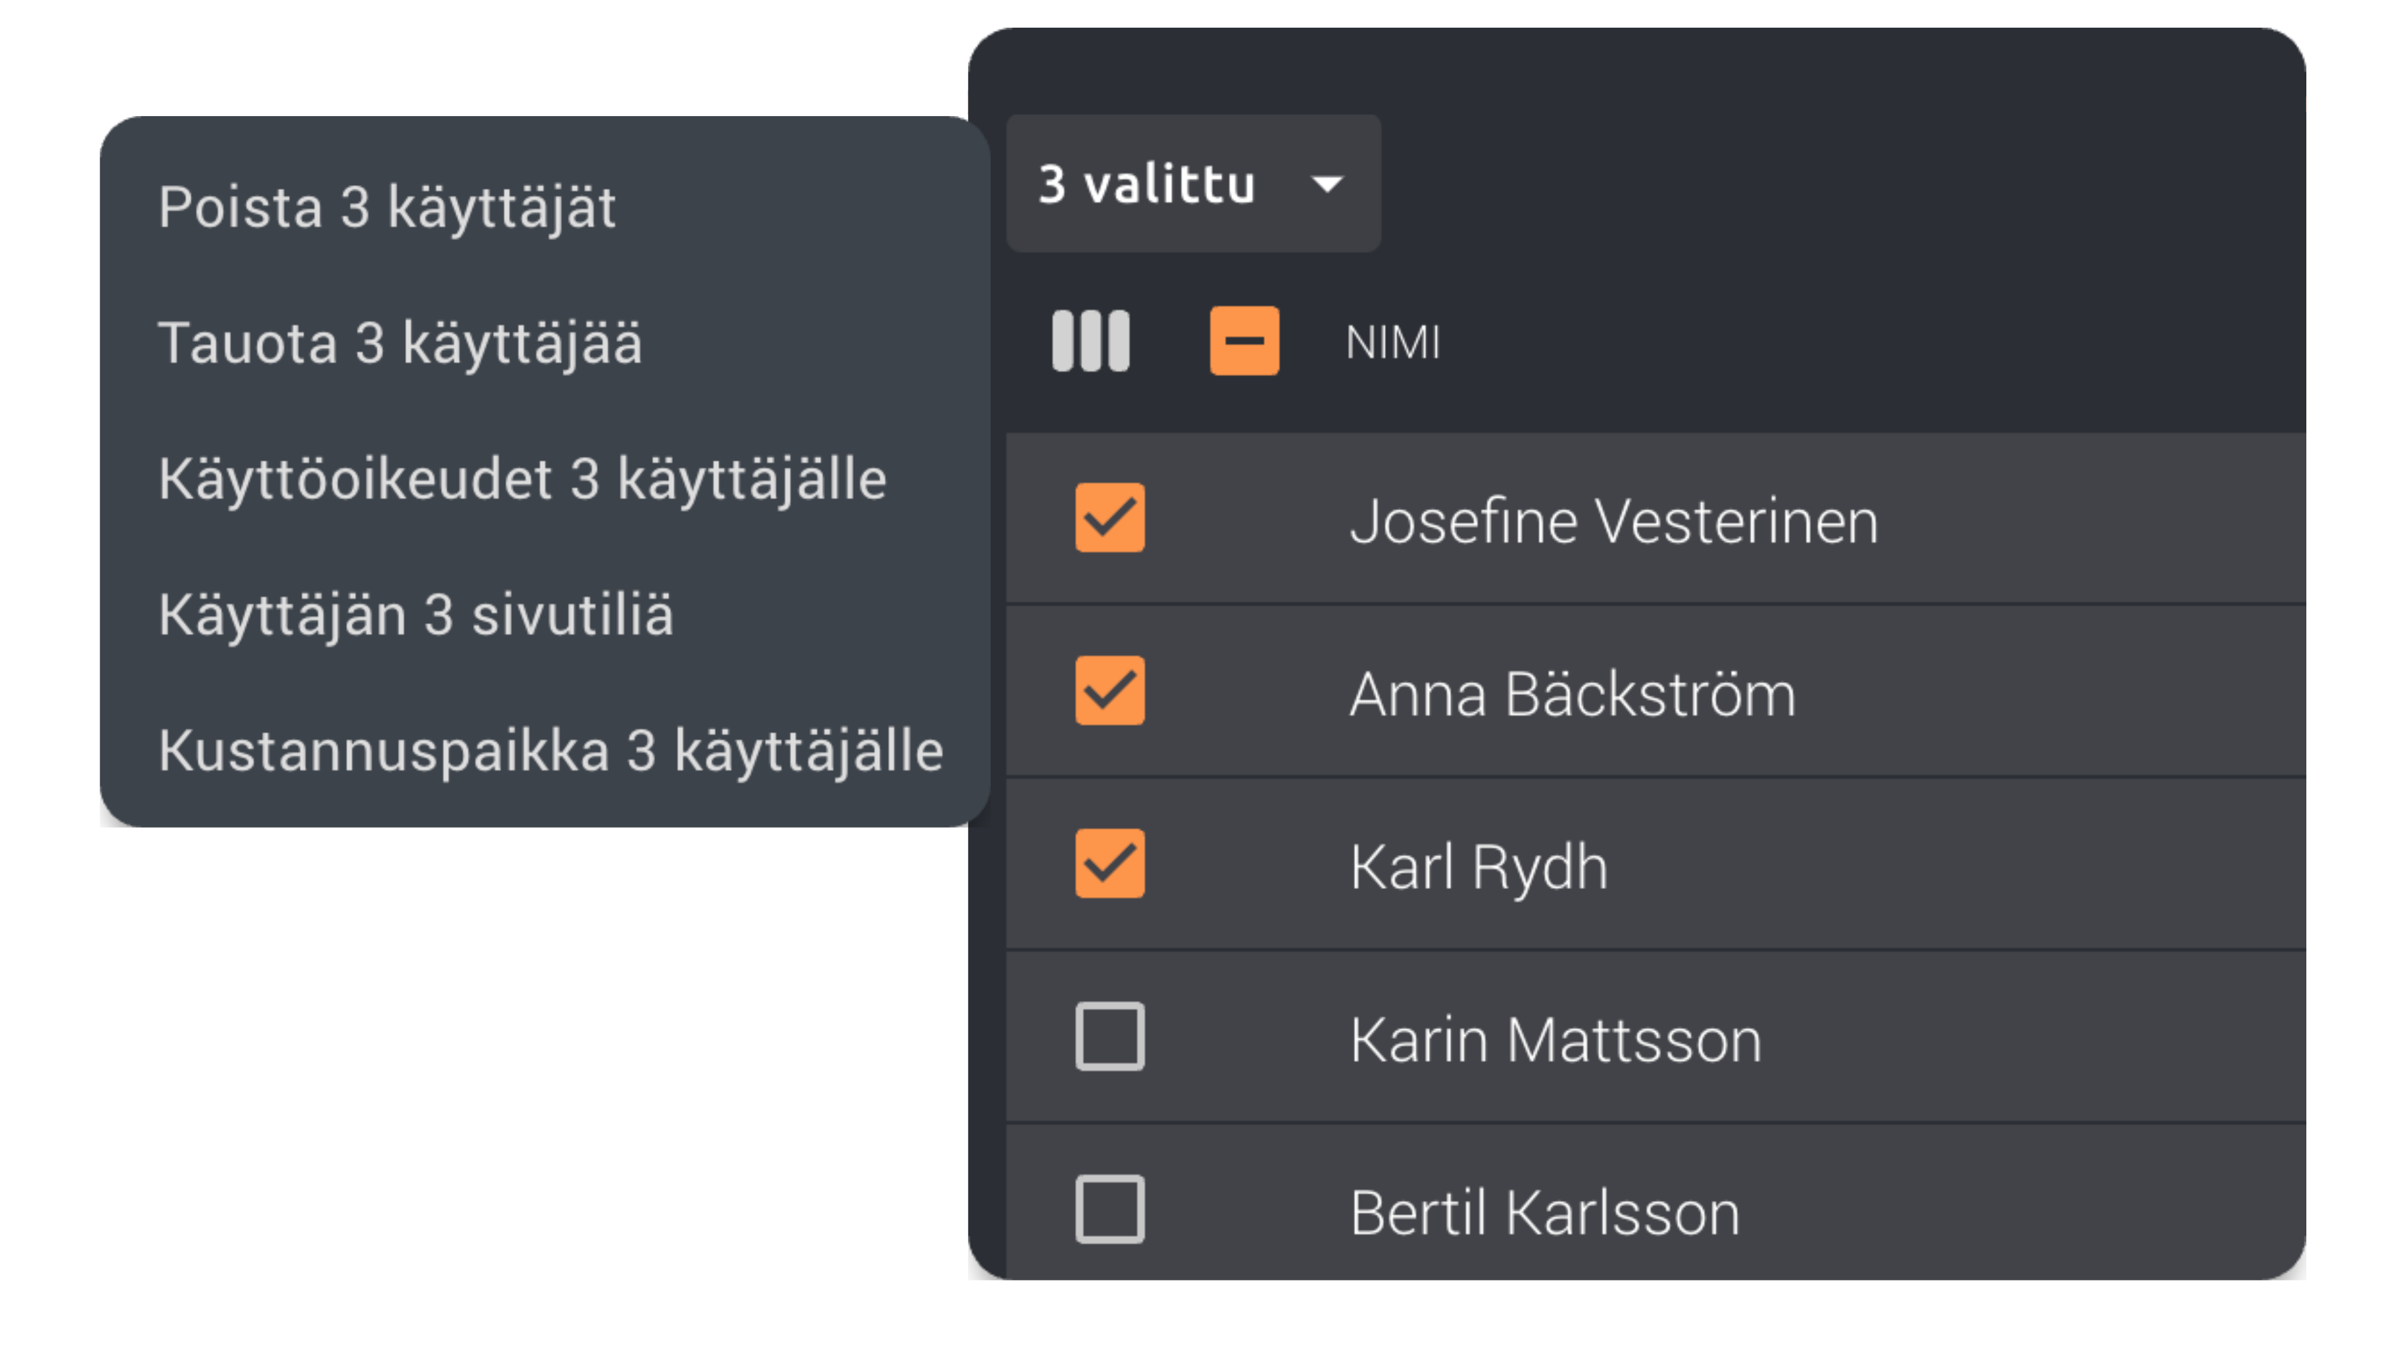Click the Karin Mattsson name entry
This screenshot has height=1353, width=2406.
coord(1555,1040)
